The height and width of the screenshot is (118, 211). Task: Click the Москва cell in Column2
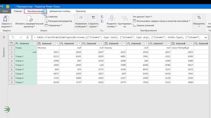coord(48,48)
